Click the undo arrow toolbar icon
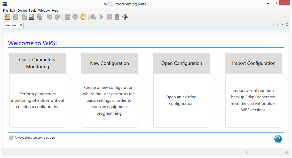The width and height of the screenshot is (292, 158). pyautogui.click(x=50, y=17)
